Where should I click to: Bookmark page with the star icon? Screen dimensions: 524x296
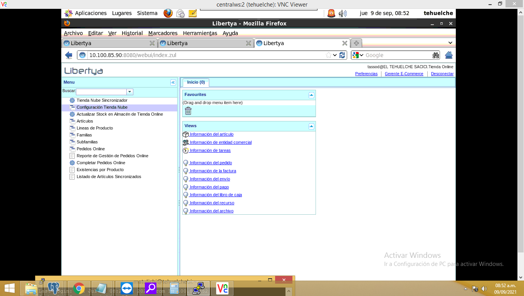click(329, 55)
